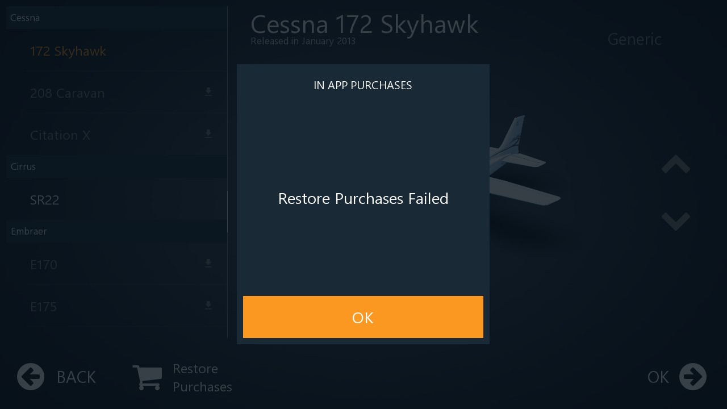Image resolution: width=727 pixels, height=409 pixels.
Task: Click the down chevron for livery selection
Action: coord(675,220)
